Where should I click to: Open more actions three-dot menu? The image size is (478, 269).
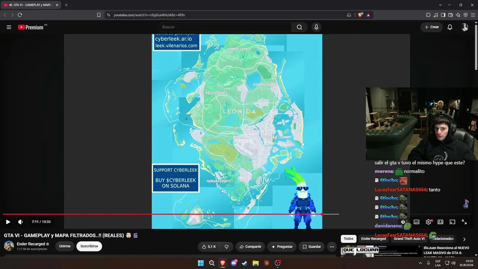(332, 247)
